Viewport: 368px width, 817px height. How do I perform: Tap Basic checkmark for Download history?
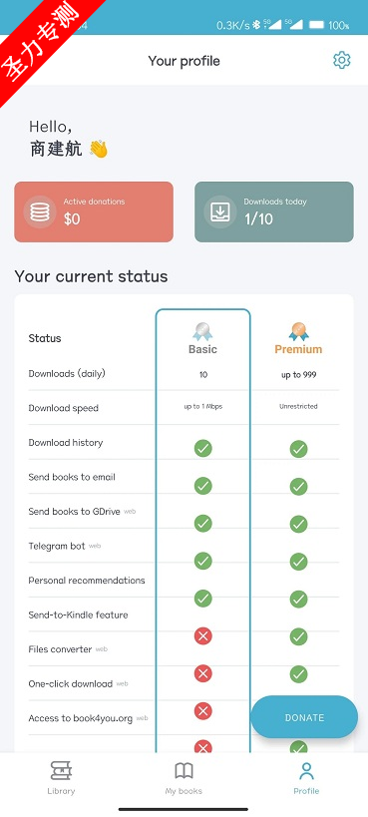pos(203,448)
